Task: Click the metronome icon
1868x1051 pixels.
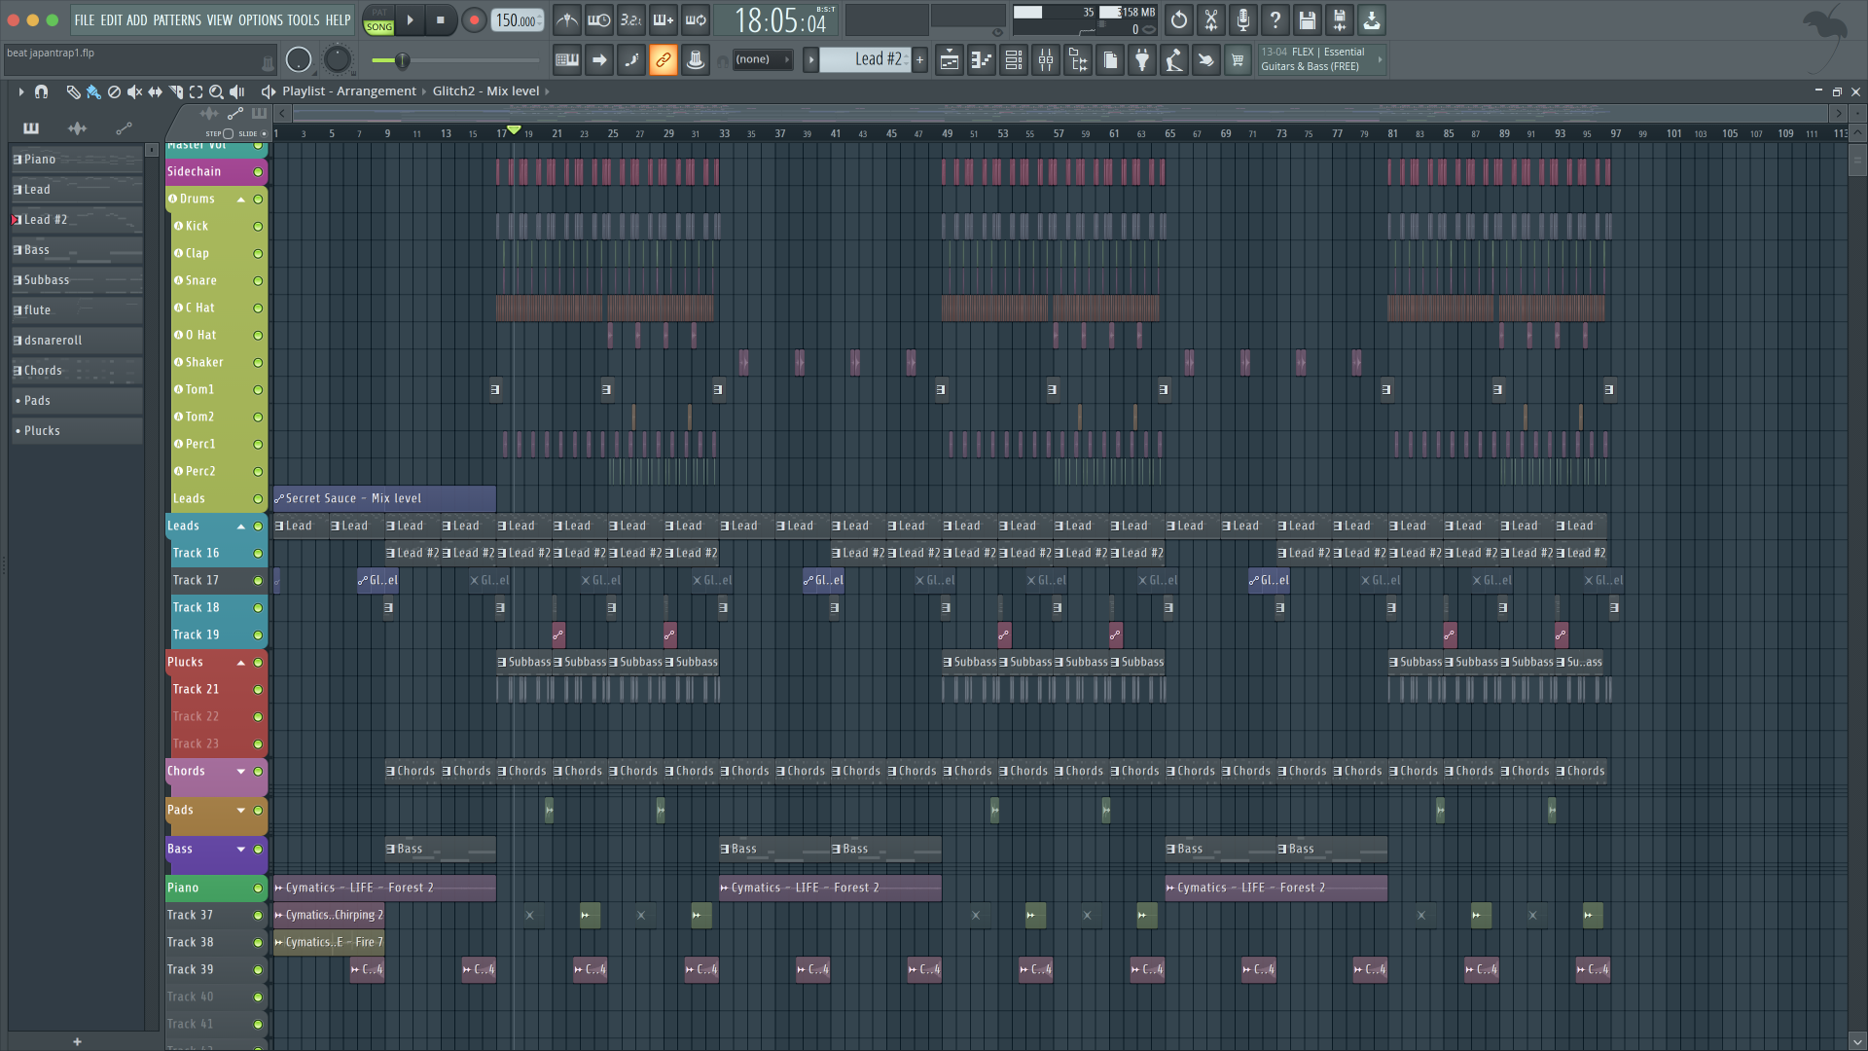Action: tap(567, 19)
